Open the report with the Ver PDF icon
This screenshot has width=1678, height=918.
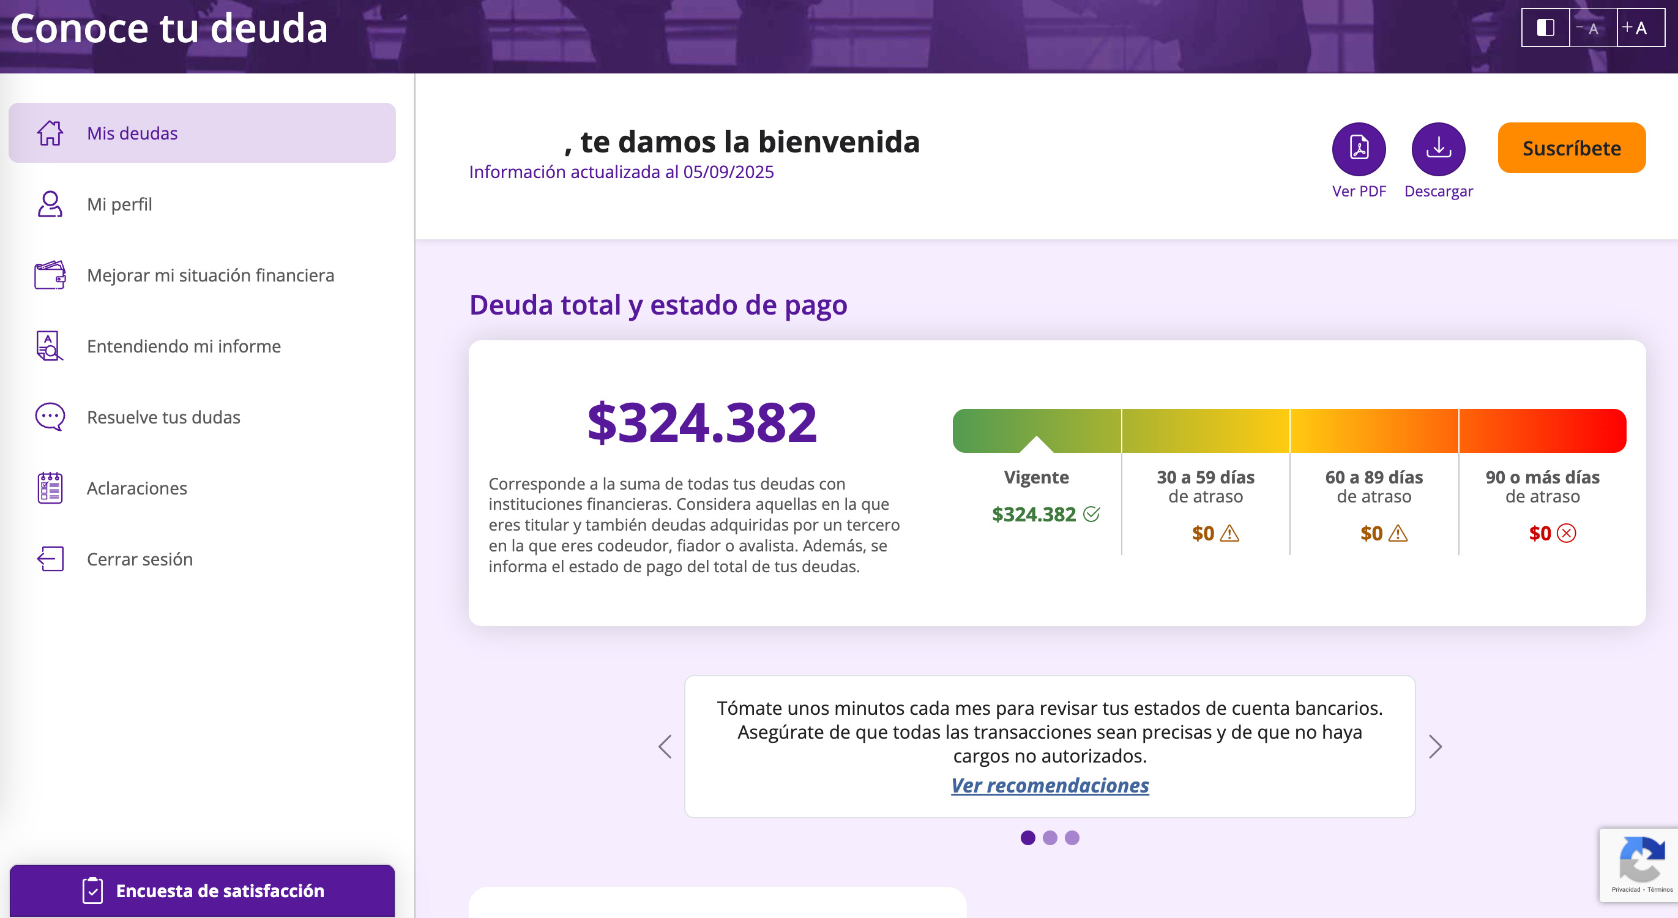click(x=1359, y=149)
